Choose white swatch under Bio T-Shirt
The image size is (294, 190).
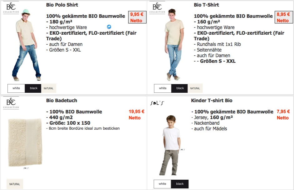[x=163, y=88]
